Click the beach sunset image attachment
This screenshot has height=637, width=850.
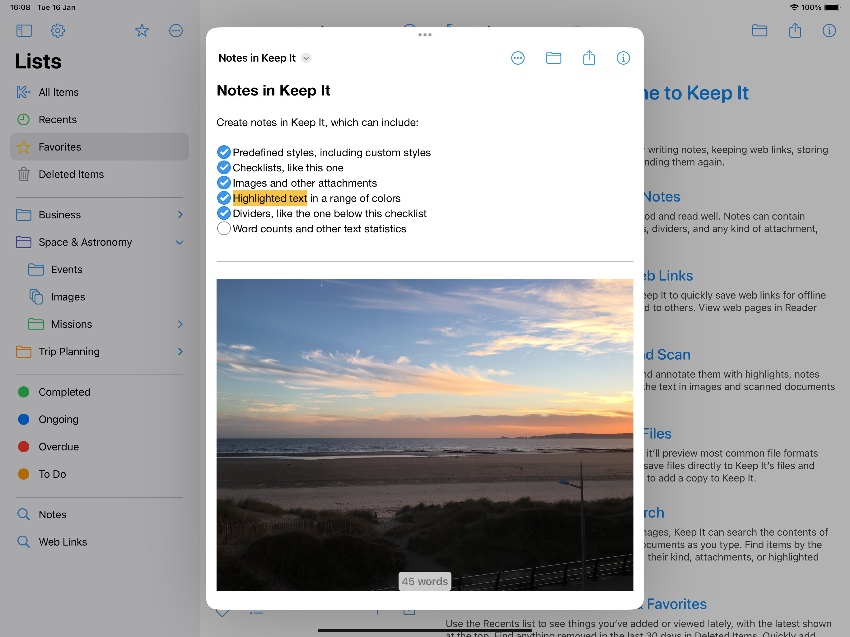(x=425, y=435)
